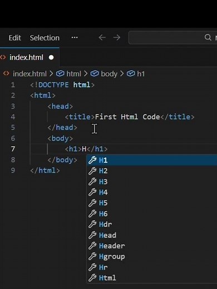Choose the Head suggestion
Viewport: 217px width, 289px height.
click(x=152, y=235)
